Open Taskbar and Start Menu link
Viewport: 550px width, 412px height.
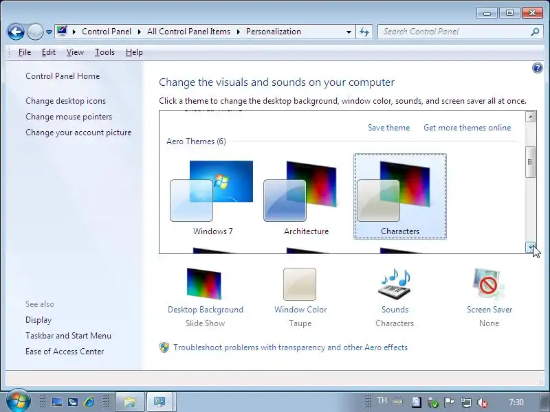point(68,336)
